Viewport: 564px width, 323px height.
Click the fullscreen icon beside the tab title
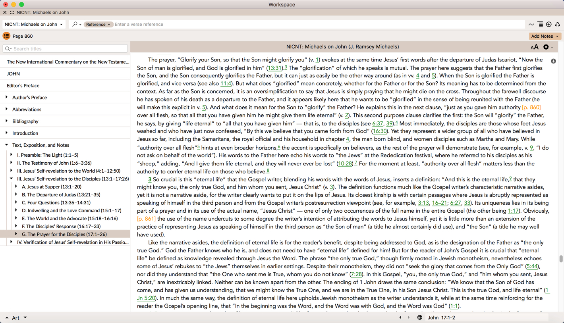pyautogui.click(x=12, y=12)
